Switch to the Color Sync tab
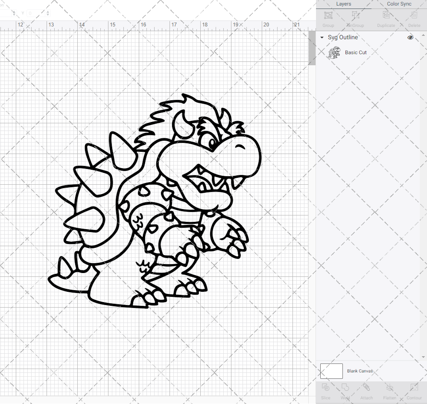The height and width of the screenshot is (404, 427). [399, 4]
